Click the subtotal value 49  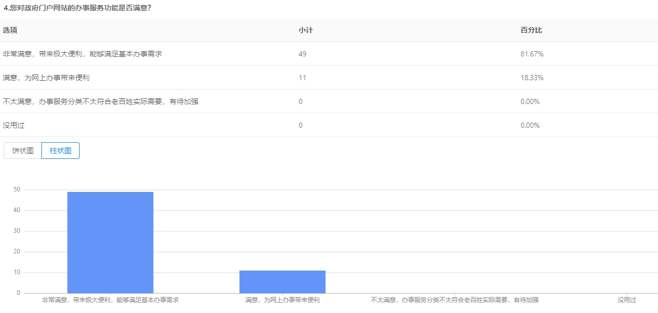[x=303, y=54]
